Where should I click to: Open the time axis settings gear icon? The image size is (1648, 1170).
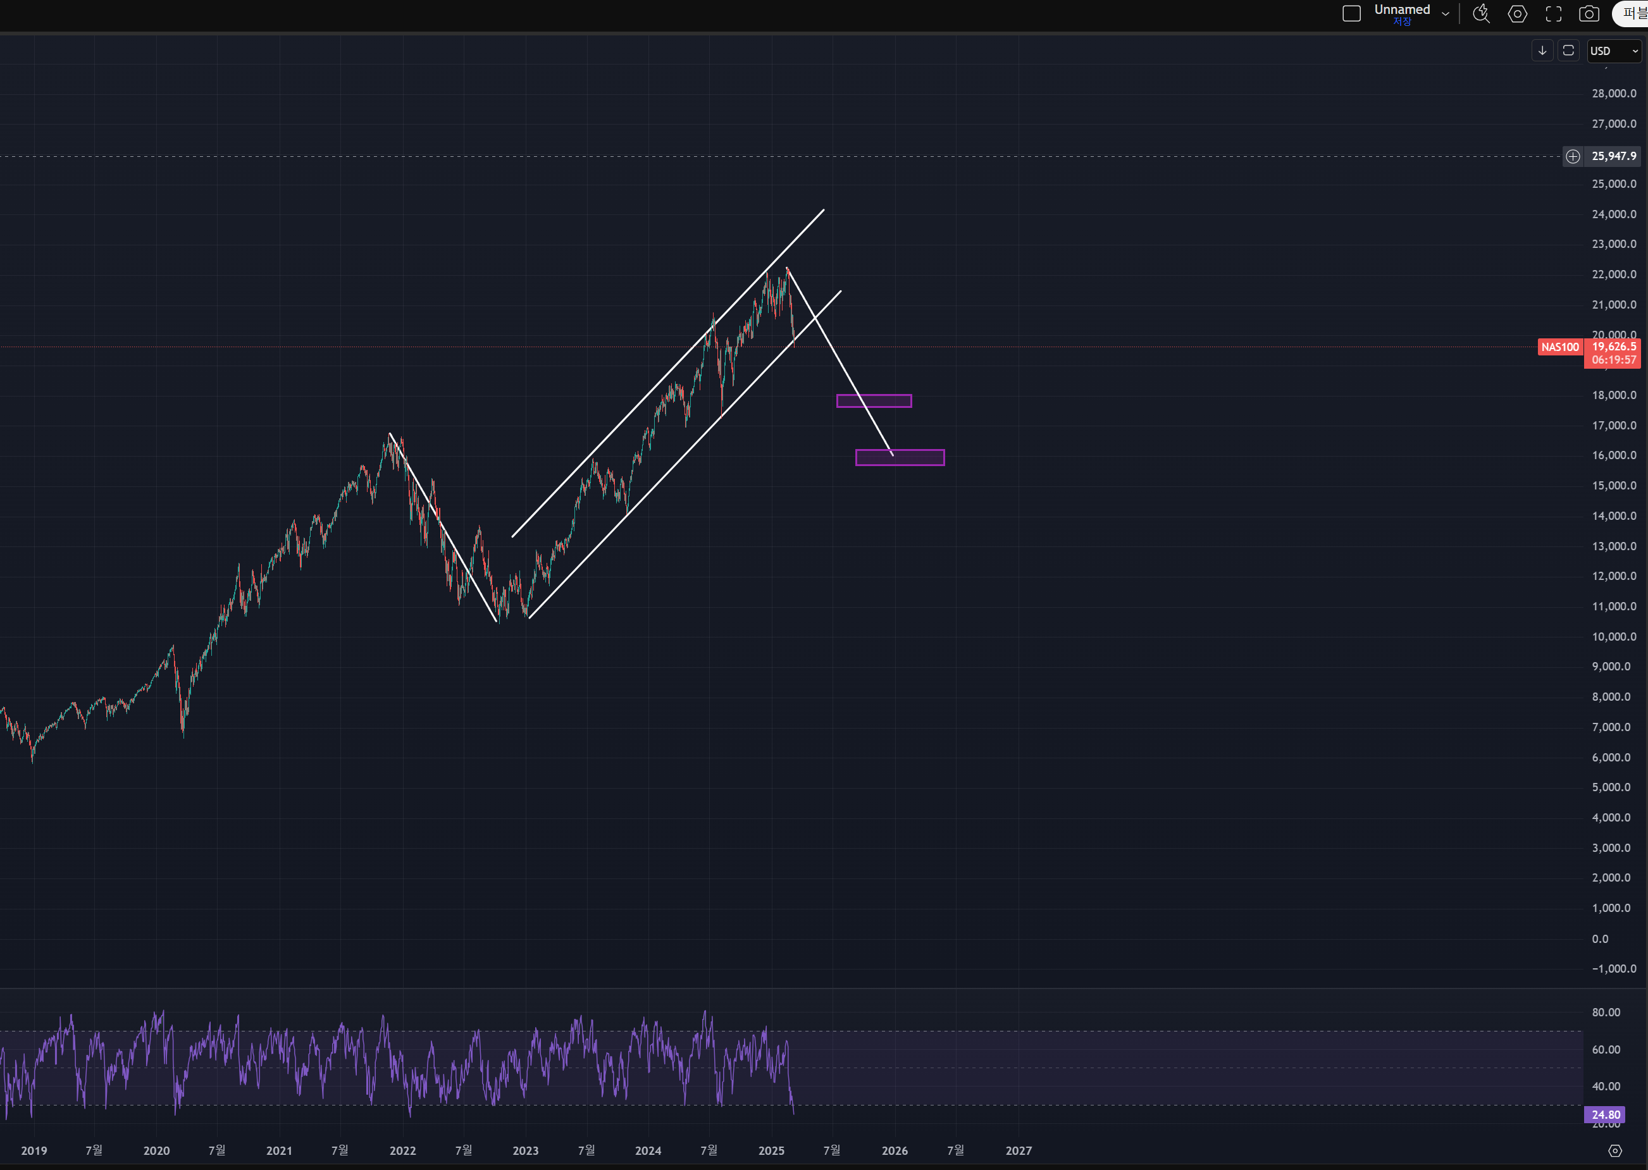click(x=1615, y=1151)
